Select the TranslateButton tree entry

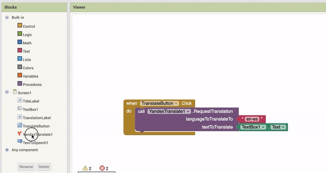[x=36, y=126]
